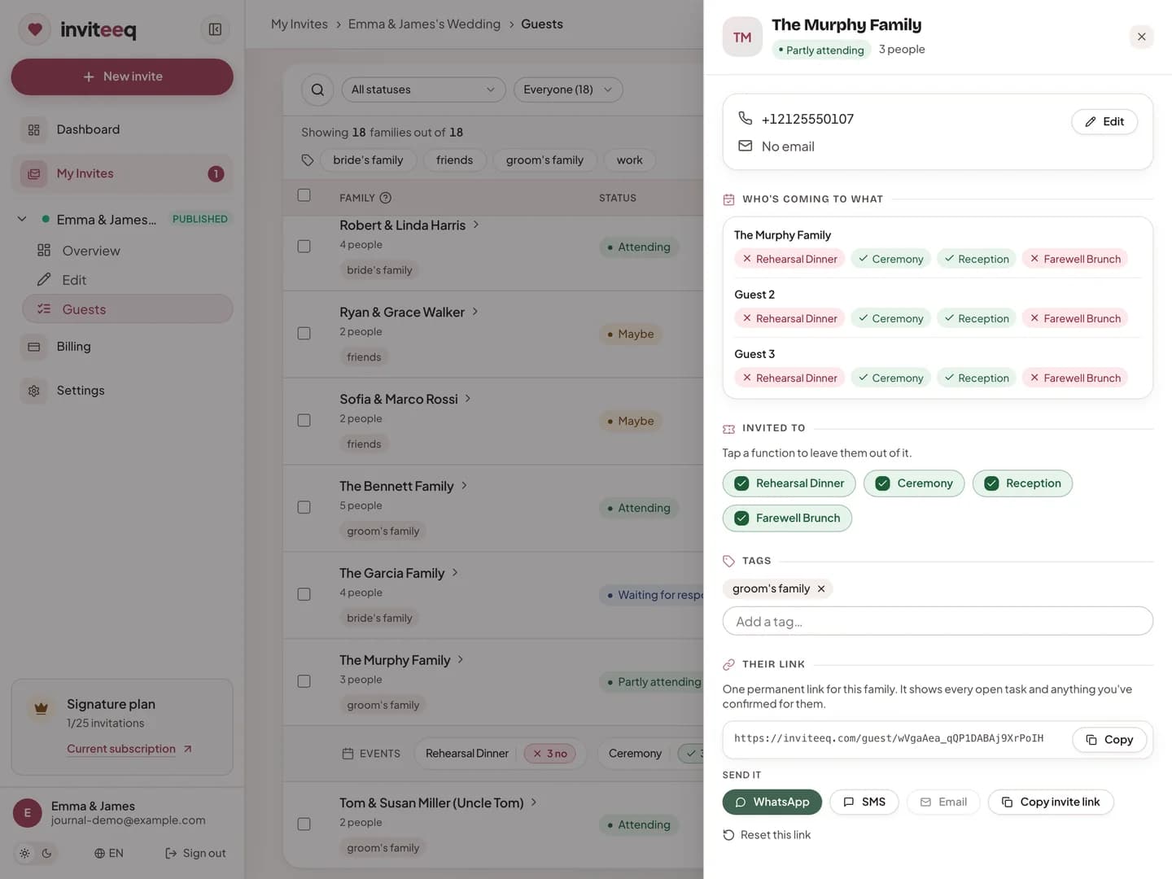Screen dimensions: 1172x879
Task: Tick the select-all families checkbox
Action: (304, 195)
